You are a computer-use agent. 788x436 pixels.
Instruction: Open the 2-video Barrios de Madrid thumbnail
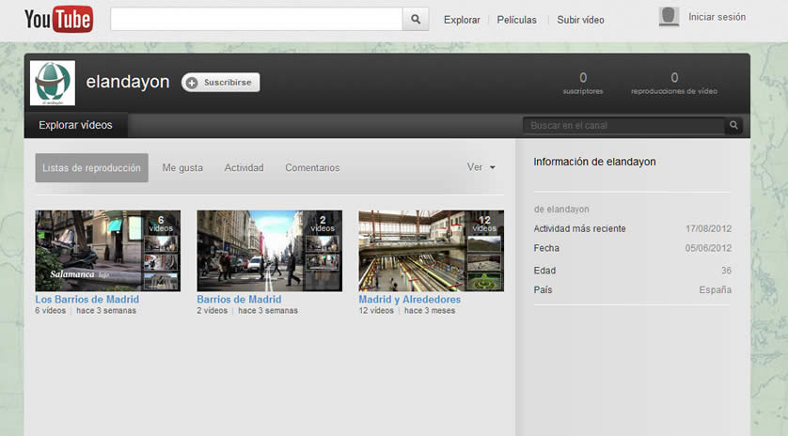click(269, 251)
